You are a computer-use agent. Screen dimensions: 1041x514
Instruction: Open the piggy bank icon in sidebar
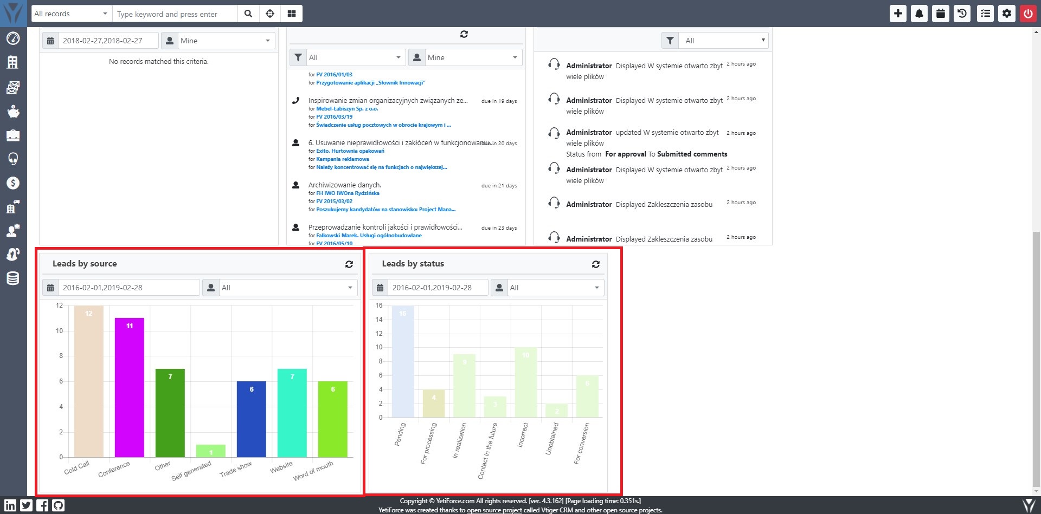point(13,112)
